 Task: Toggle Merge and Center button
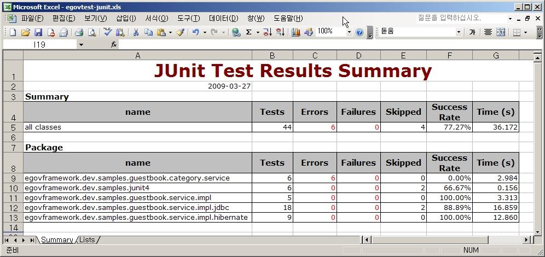click(x=501, y=32)
